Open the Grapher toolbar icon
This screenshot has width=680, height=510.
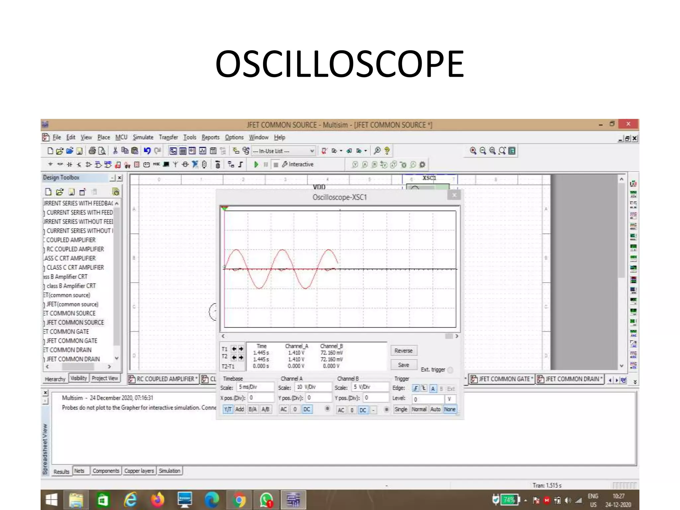(x=203, y=151)
